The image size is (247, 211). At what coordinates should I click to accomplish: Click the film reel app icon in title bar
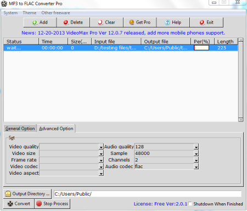coord(4,4)
